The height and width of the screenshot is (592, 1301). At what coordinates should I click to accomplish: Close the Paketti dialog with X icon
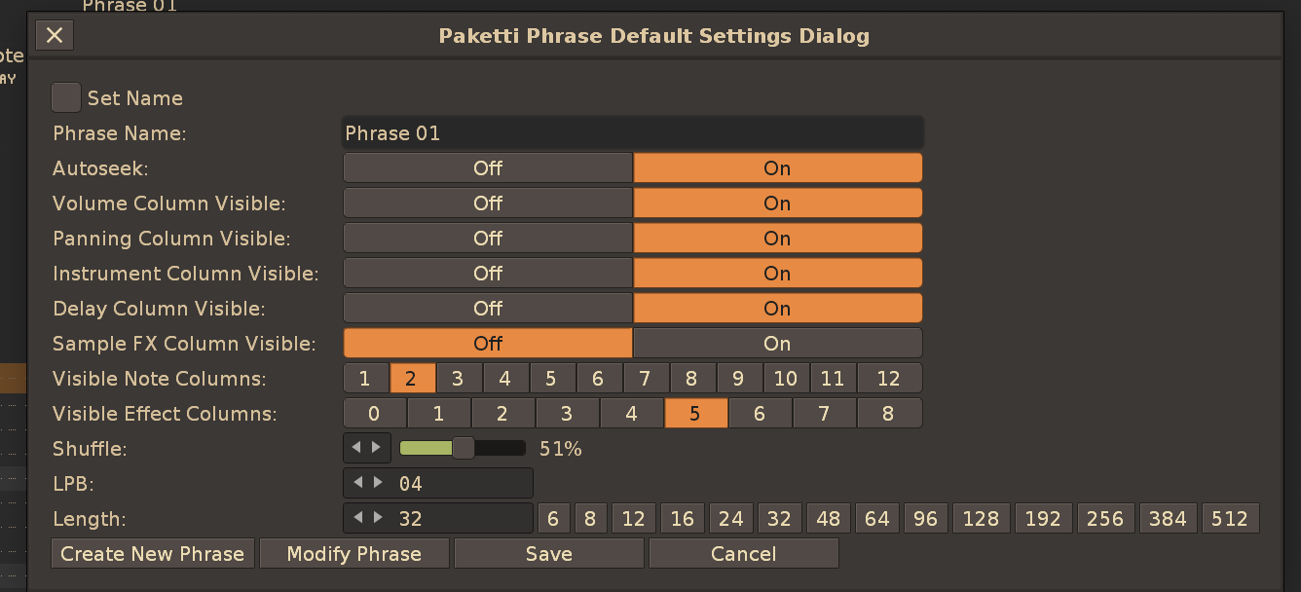pyautogui.click(x=55, y=36)
